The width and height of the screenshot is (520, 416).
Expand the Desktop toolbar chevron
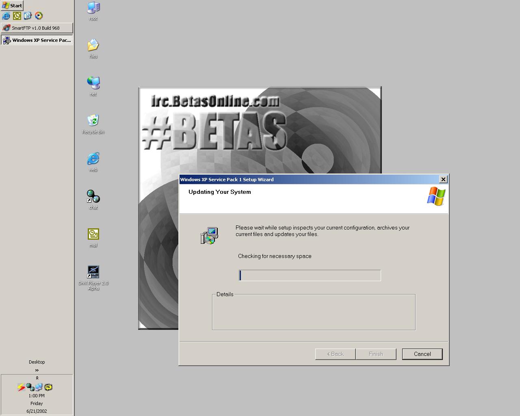(x=37, y=370)
